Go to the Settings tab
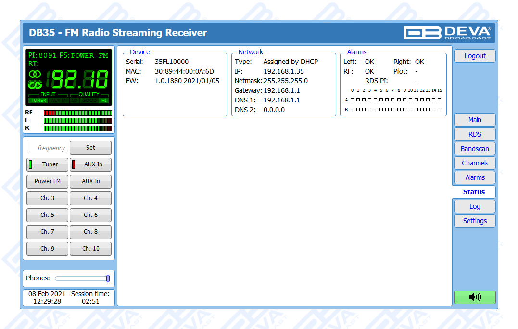This screenshot has height=329, width=518. [474, 221]
